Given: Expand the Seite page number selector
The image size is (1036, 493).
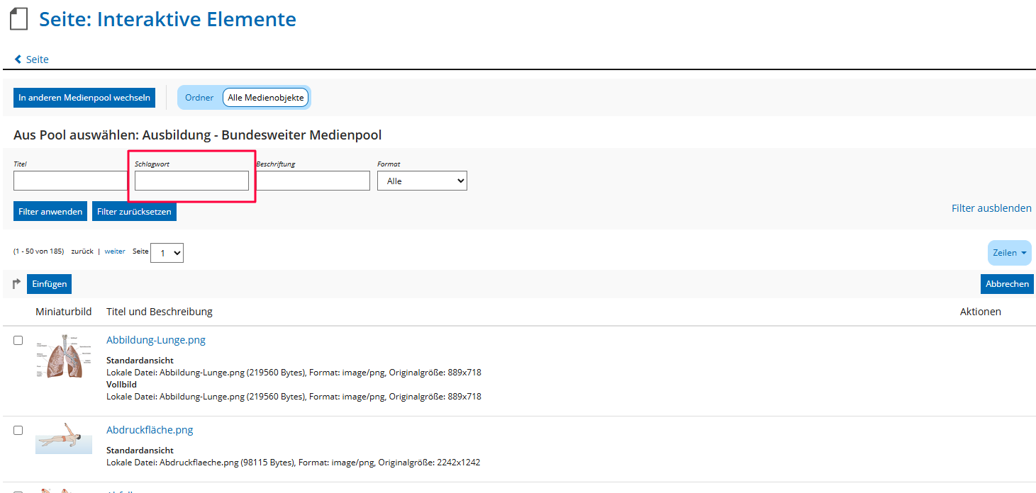Looking at the screenshot, I should [167, 253].
